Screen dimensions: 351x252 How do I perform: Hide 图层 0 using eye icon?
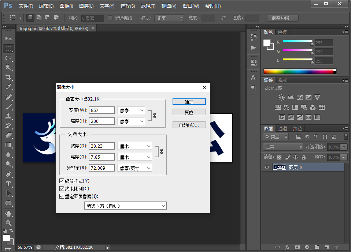pyautogui.click(x=267, y=168)
